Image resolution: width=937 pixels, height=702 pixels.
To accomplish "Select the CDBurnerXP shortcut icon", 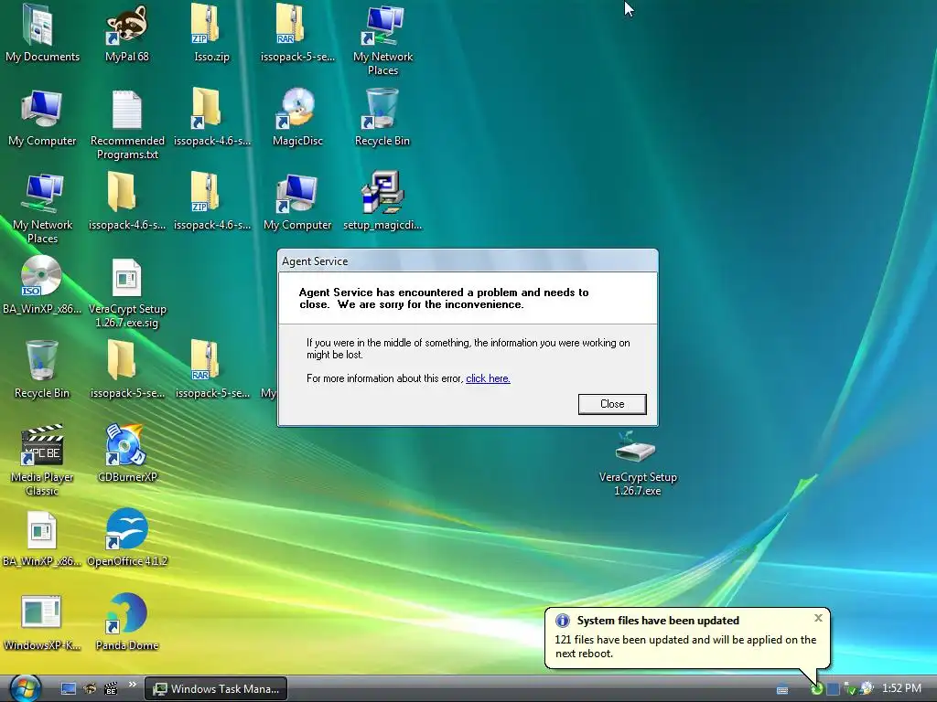I will 126,453.
